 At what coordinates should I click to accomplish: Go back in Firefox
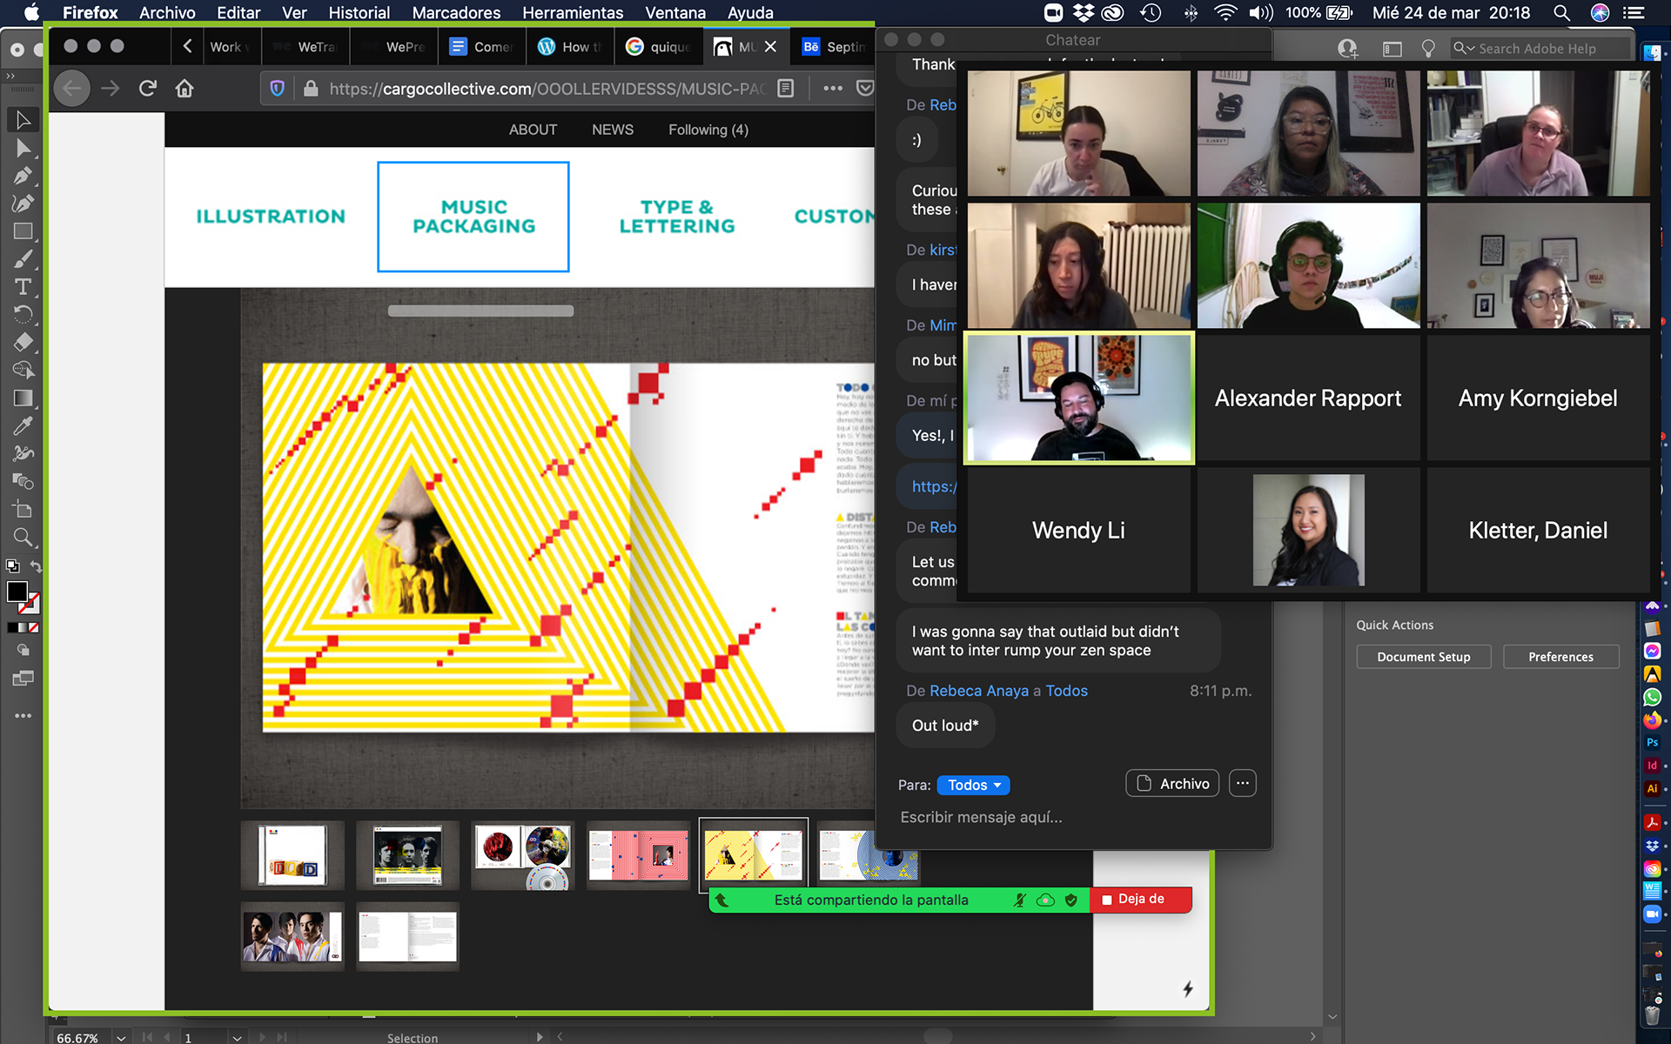72,88
